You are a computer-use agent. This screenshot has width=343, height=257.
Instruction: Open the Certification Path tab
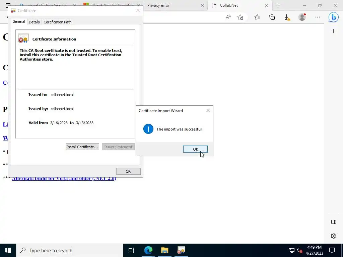click(x=58, y=22)
